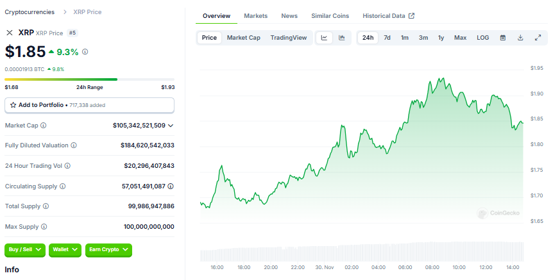This screenshot has height=280, width=553.
Task: Click the Info section heading
Action: (12, 270)
